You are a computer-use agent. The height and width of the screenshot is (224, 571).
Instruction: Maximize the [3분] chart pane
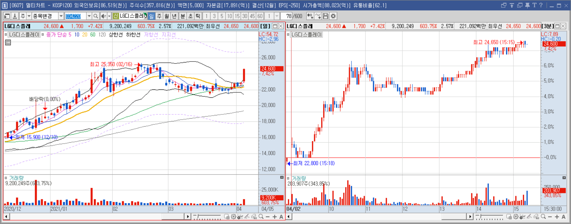(558, 26)
